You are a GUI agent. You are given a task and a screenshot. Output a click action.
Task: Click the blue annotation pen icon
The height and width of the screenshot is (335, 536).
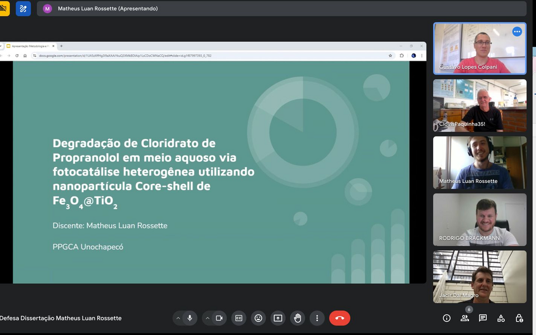pyautogui.click(x=23, y=9)
